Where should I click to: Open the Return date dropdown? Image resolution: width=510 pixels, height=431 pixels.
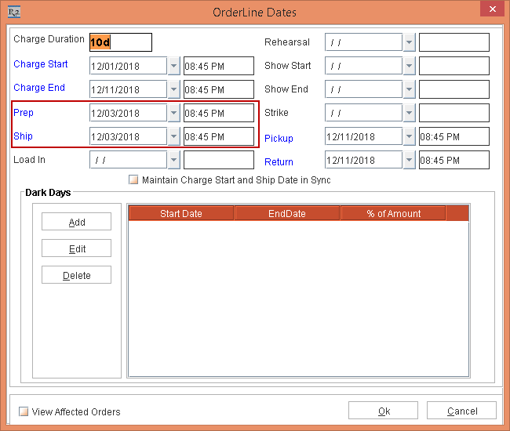coord(409,160)
